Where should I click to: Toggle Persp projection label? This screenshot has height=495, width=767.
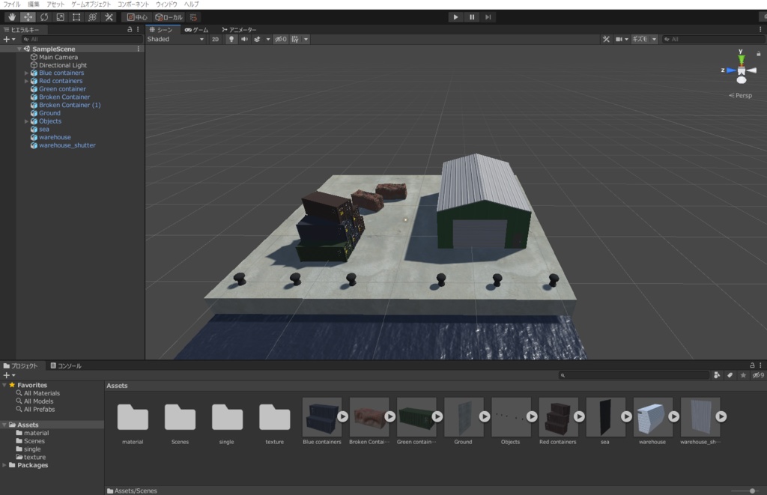click(741, 95)
